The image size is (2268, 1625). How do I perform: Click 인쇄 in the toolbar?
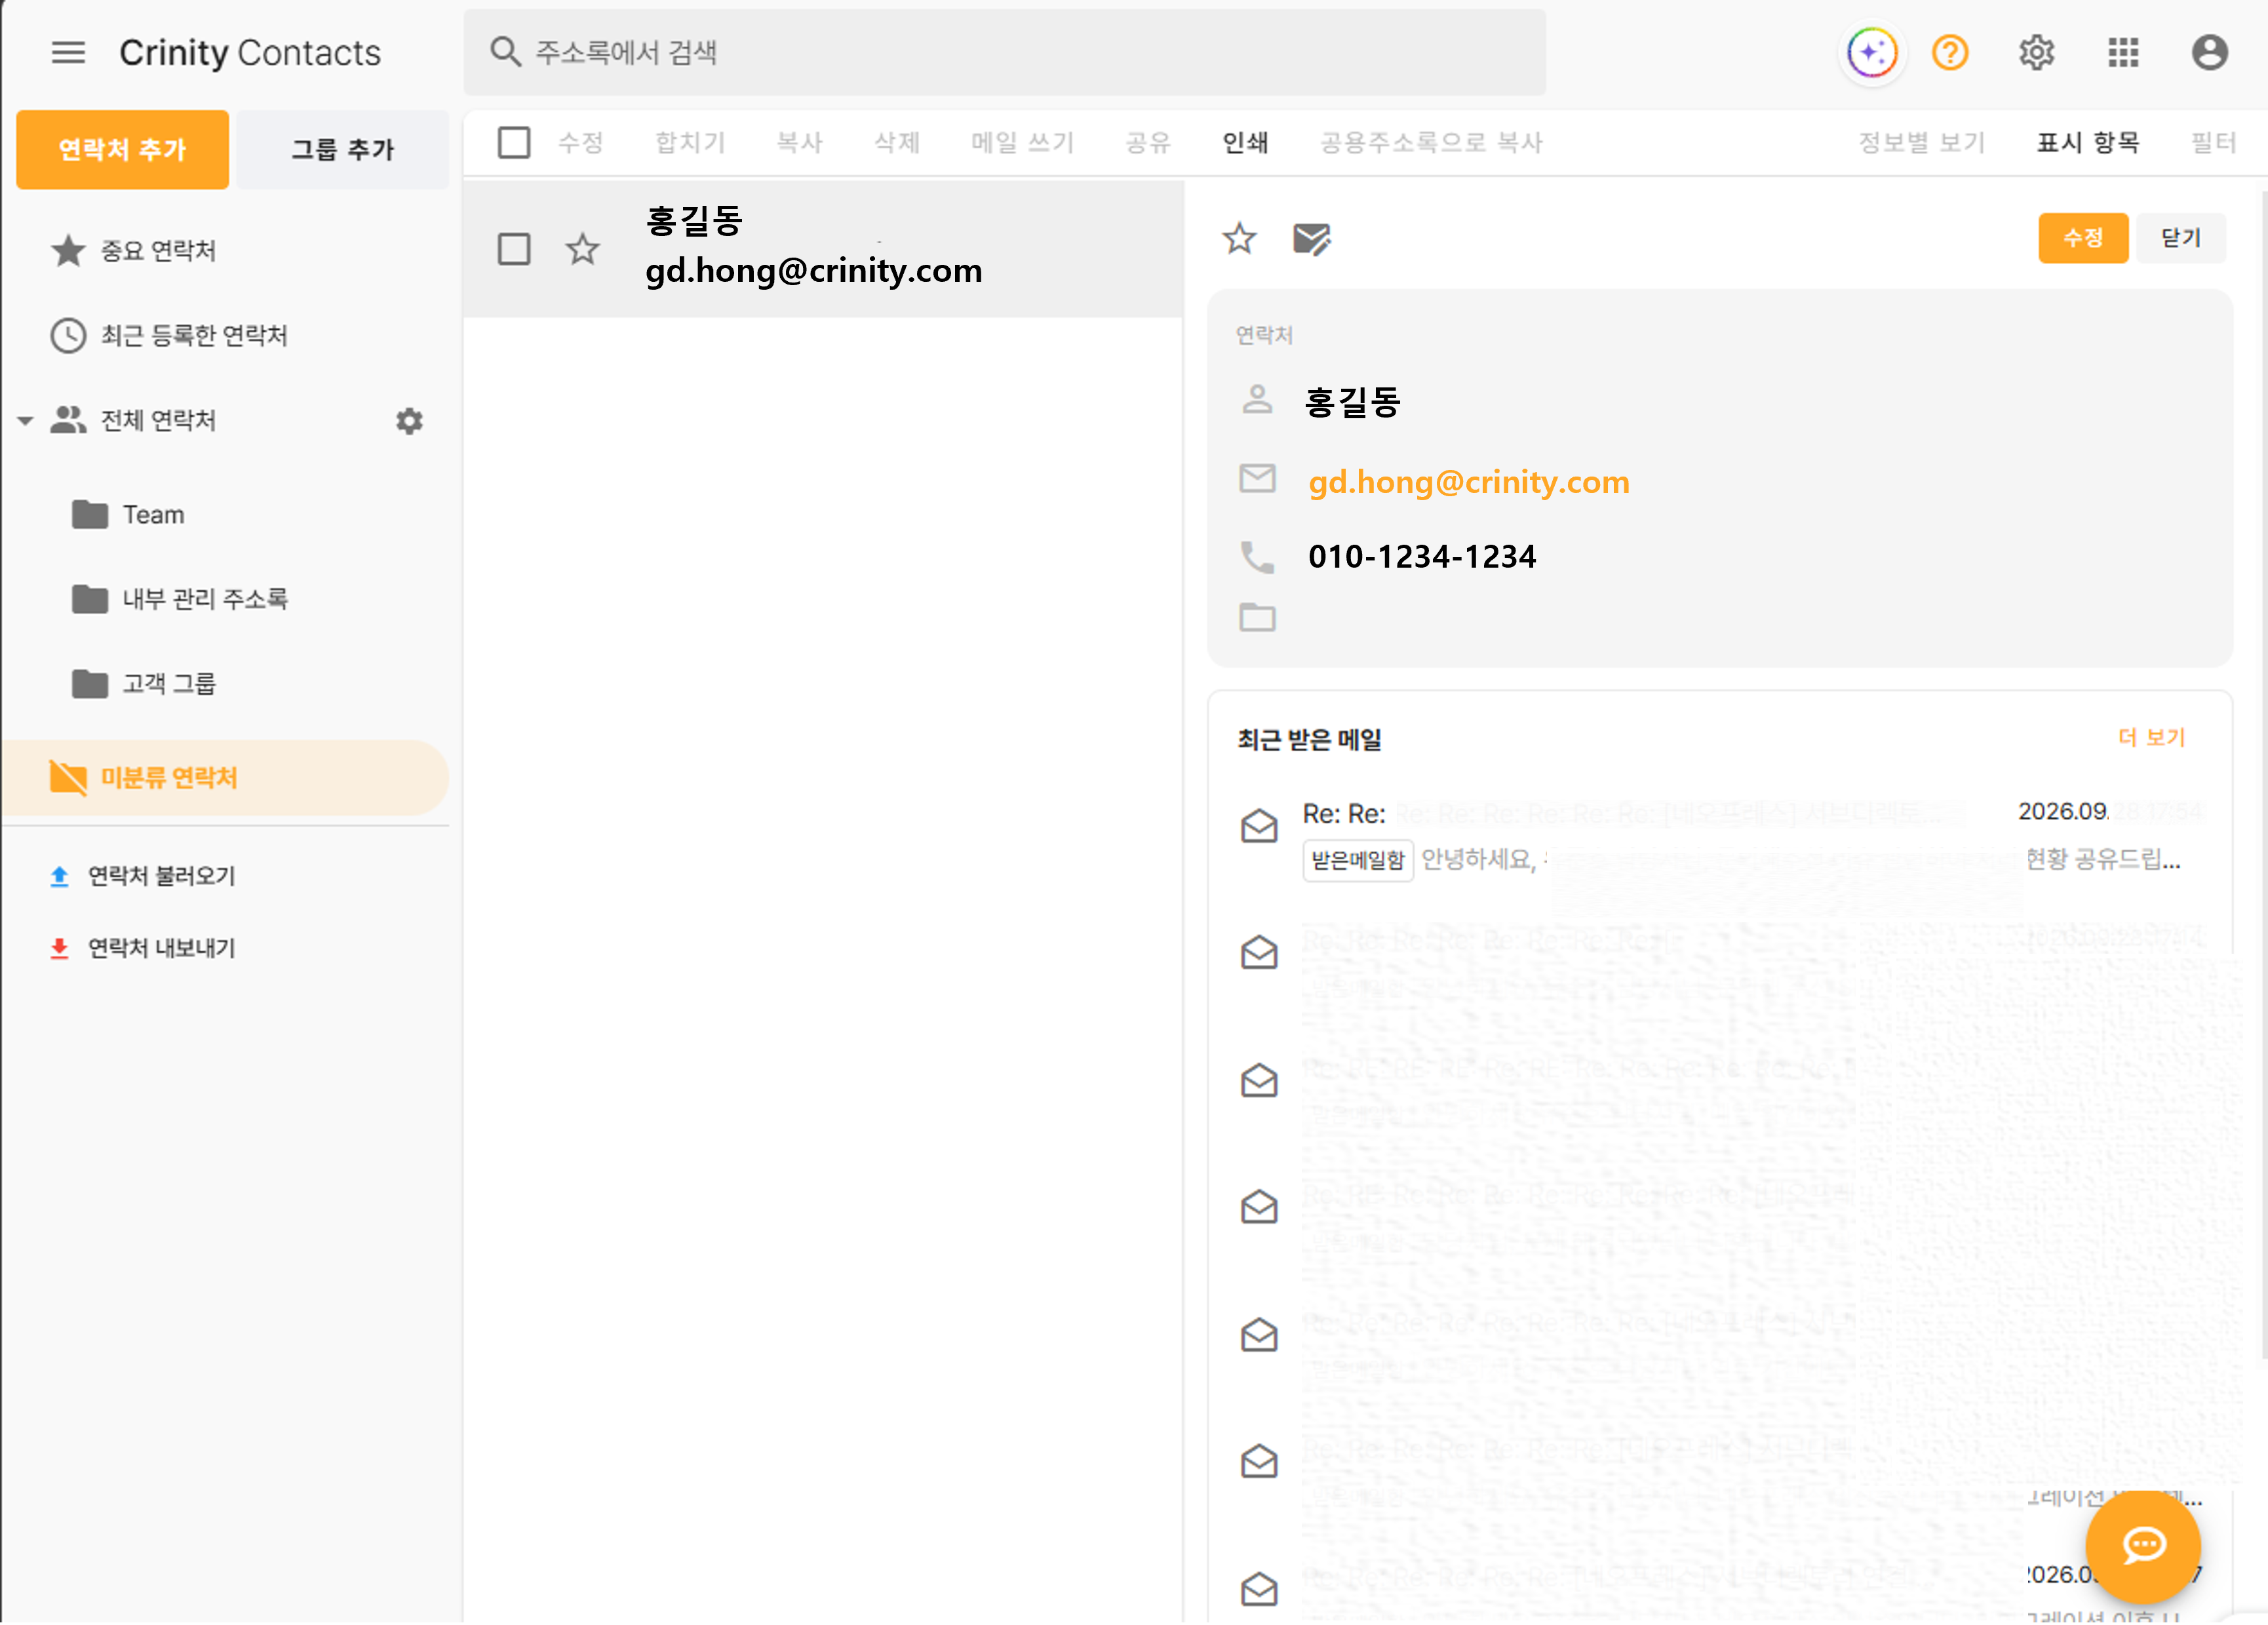pyautogui.click(x=1245, y=142)
